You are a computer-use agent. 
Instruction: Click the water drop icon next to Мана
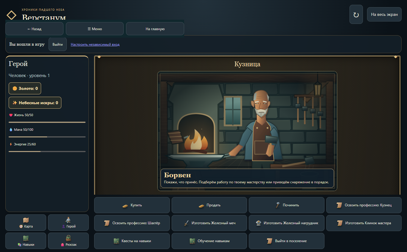click(11, 130)
